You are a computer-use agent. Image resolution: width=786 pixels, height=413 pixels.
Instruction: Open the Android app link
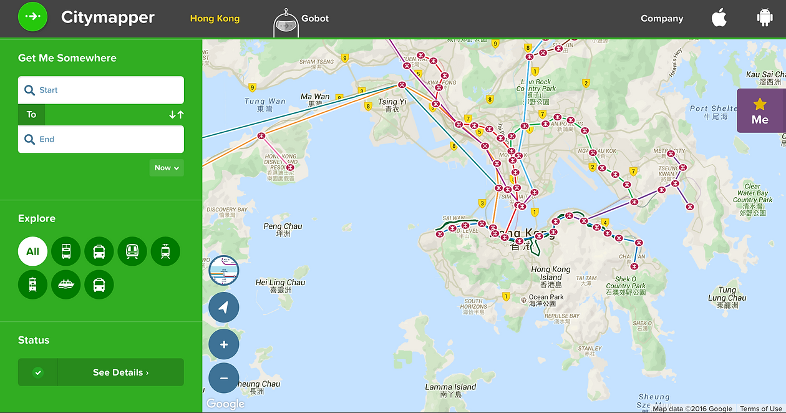[765, 17]
